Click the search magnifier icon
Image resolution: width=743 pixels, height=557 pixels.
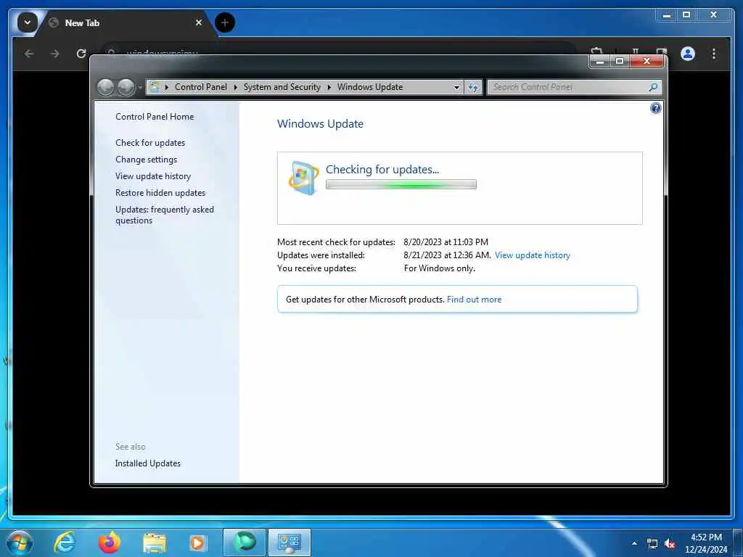pos(653,87)
